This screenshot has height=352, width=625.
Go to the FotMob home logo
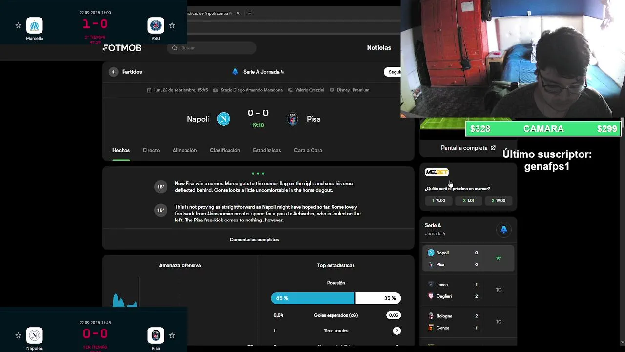click(122, 48)
